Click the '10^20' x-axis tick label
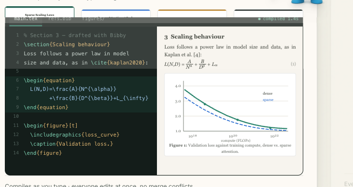The width and height of the screenshot is (353, 187). 233,136
